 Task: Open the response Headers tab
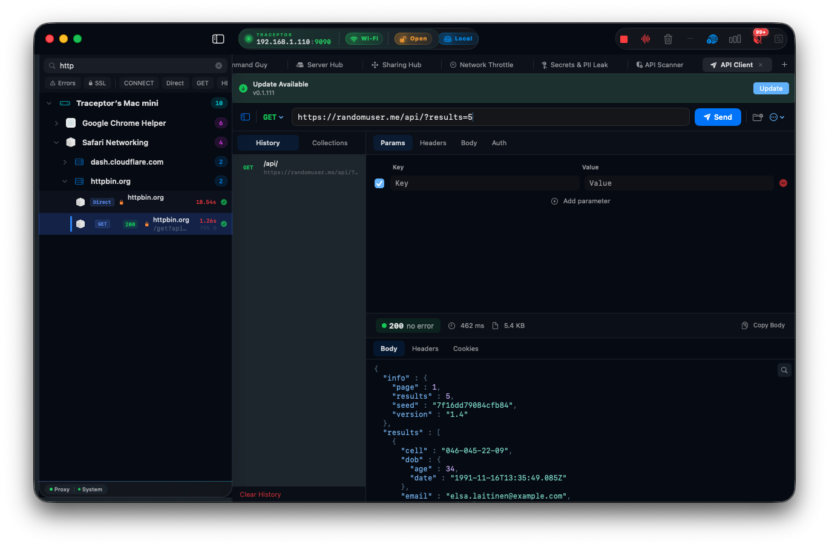click(x=425, y=349)
